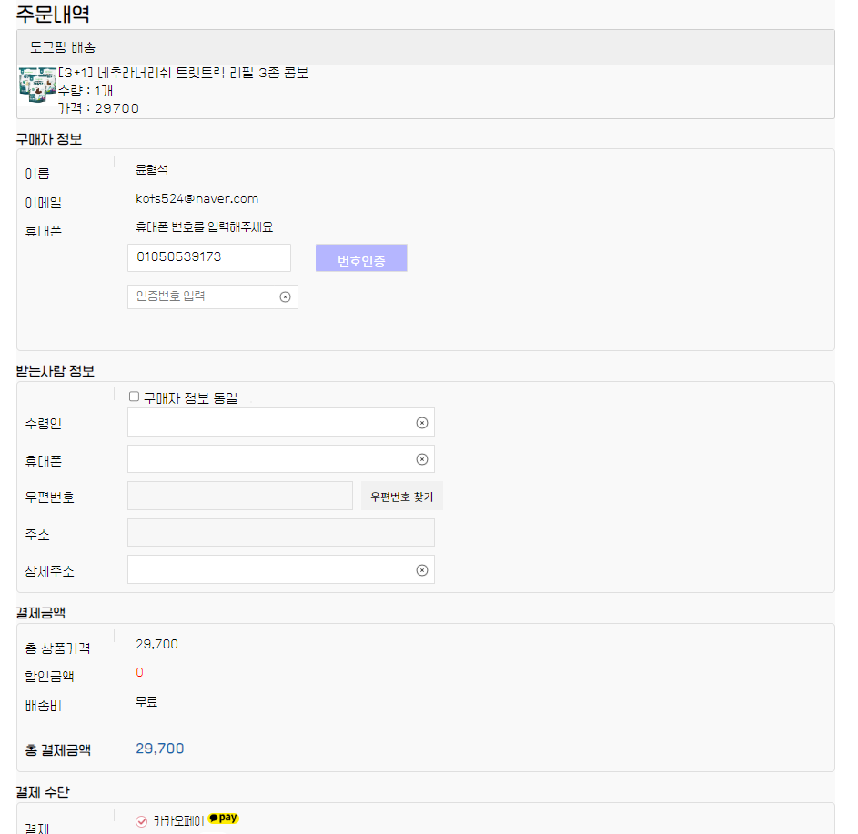Click the 휴대폰 번호를 입력해주세요 message
Image resolution: width=858 pixels, height=834 pixels.
click(x=204, y=227)
